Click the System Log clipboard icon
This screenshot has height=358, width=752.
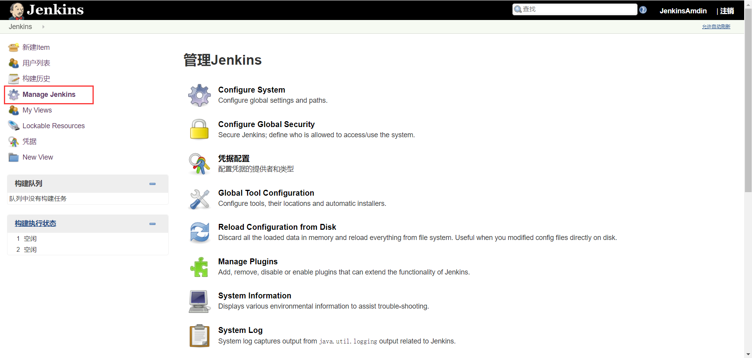pyautogui.click(x=199, y=336)
